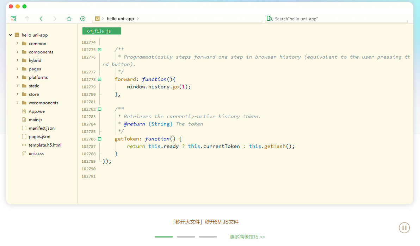Select the platforms folder icon
420x246 pixels.
[x=24, y=77]
